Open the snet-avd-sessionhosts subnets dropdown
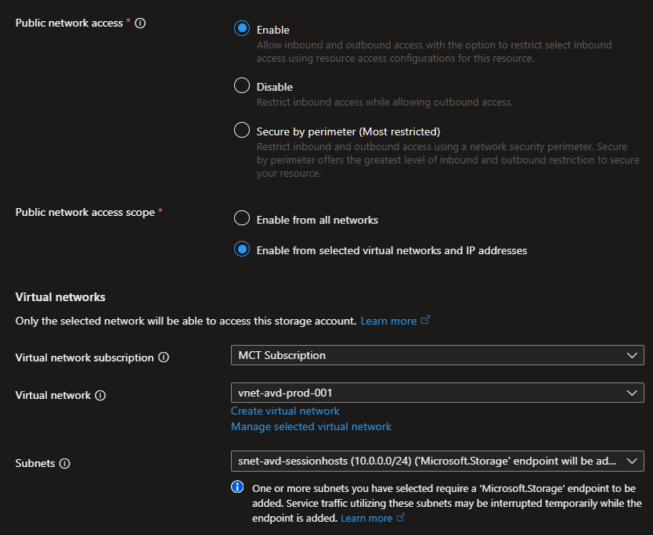 [437, 461]
